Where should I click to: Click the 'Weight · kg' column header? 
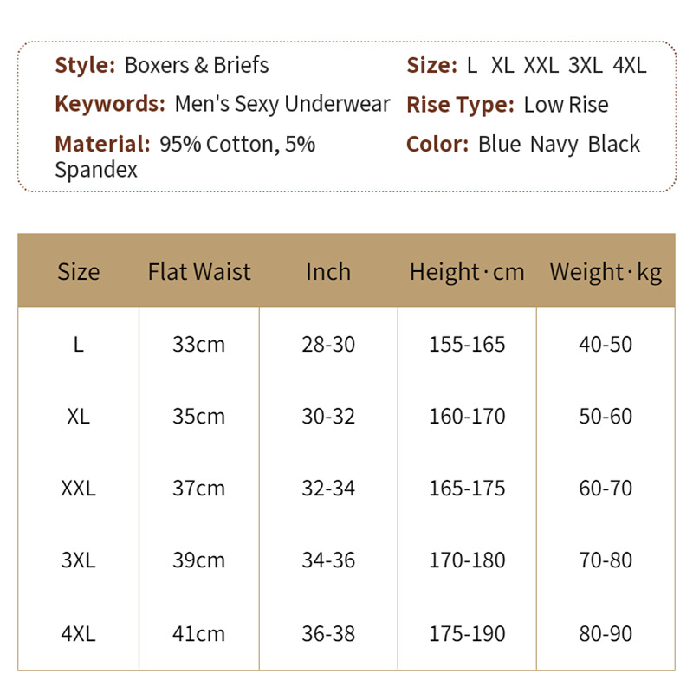(606, 272)
